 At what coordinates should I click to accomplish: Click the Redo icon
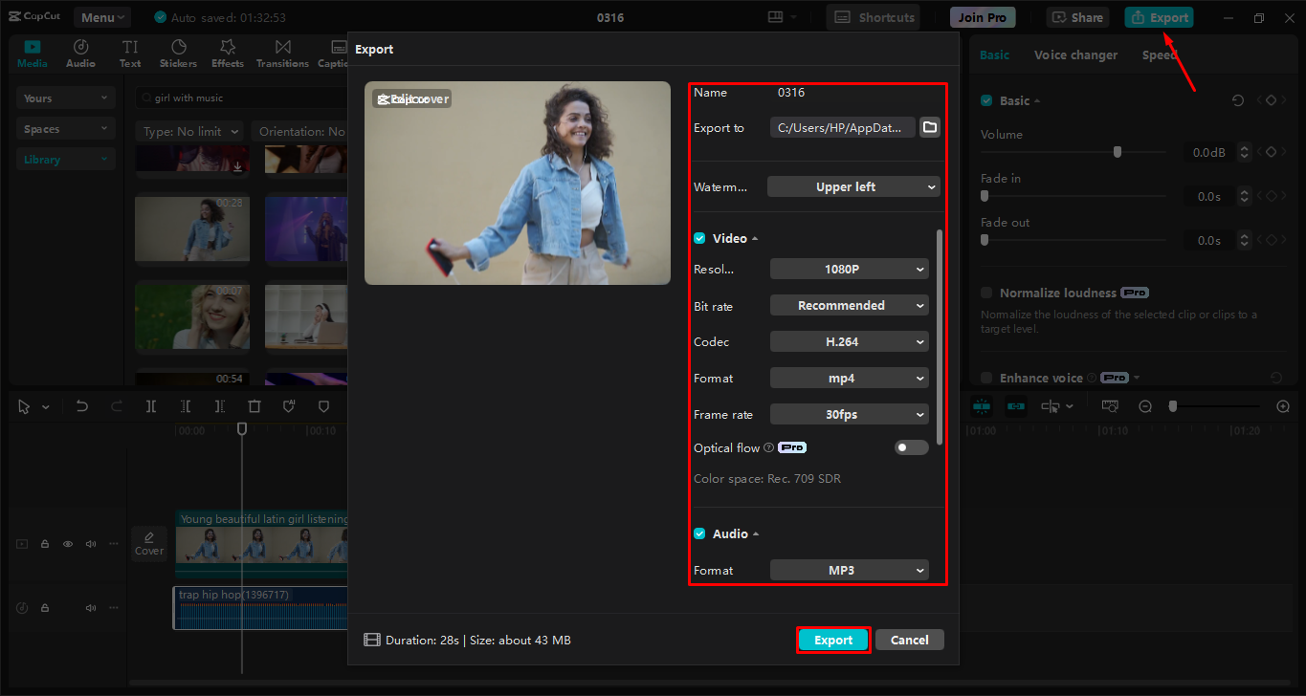[x=116, y=406]
